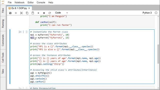Screen dimensions: 160x90
Task: Open the Tabs sidebar panel
Action: (x=3, y=71)
